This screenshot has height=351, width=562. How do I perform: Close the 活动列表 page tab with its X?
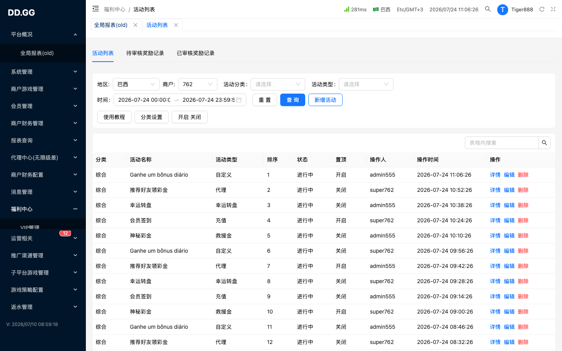tap(176, 25)
